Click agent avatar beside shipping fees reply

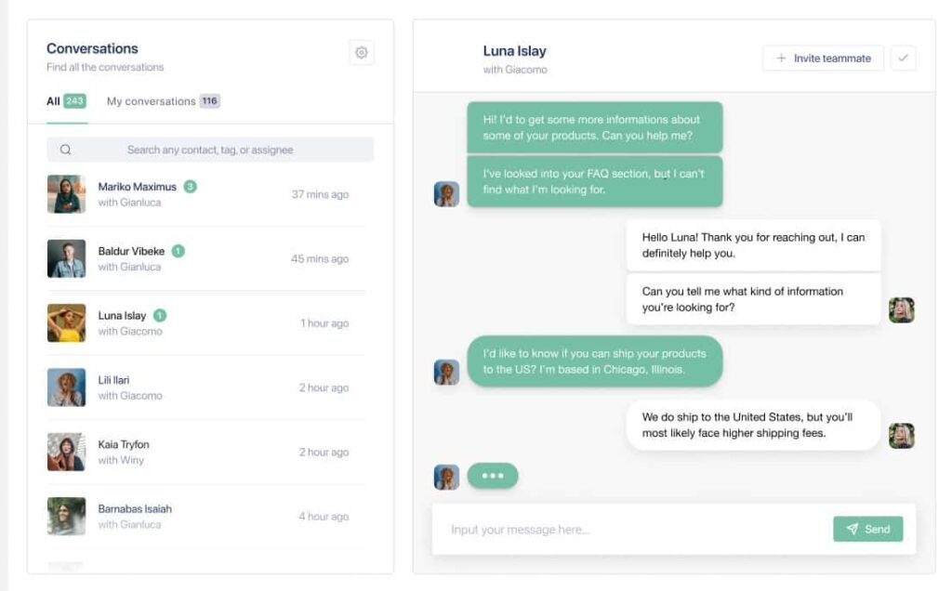[x=901, y=436]
